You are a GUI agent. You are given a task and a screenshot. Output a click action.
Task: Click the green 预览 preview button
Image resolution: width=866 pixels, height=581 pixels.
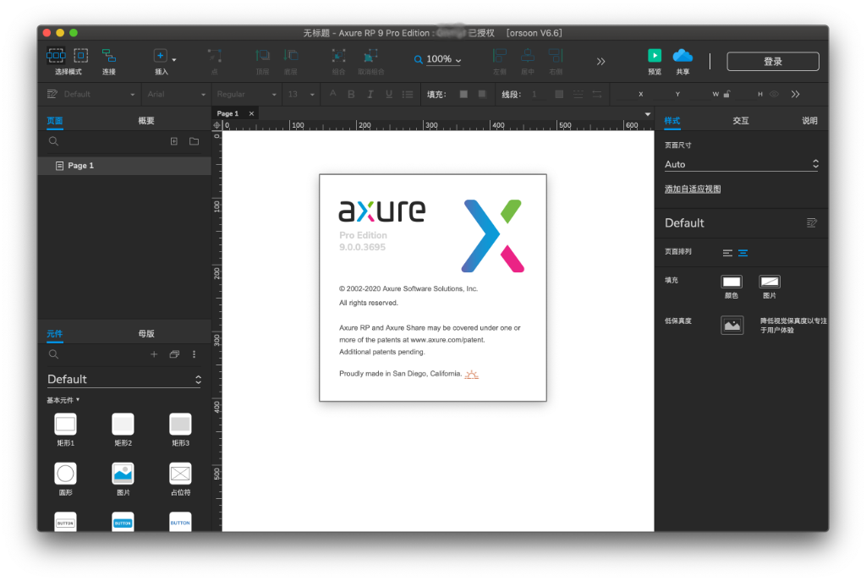pyautogui.click(x=655, y=55)
